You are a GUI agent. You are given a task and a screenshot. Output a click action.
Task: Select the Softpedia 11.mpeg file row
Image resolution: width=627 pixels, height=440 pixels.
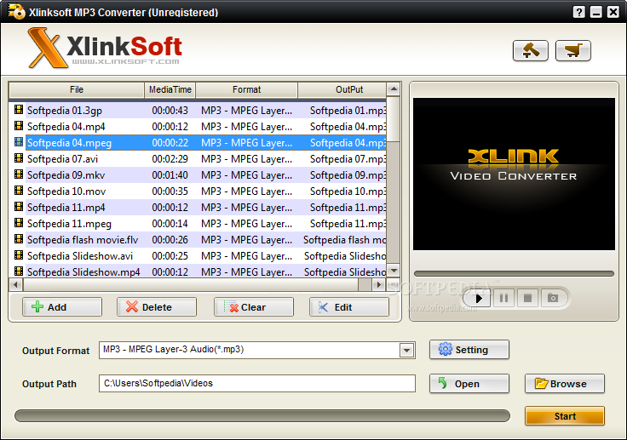click(x=198, y=224)
